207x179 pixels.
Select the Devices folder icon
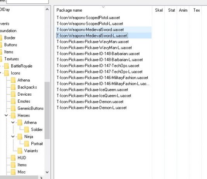coord(13,94)
